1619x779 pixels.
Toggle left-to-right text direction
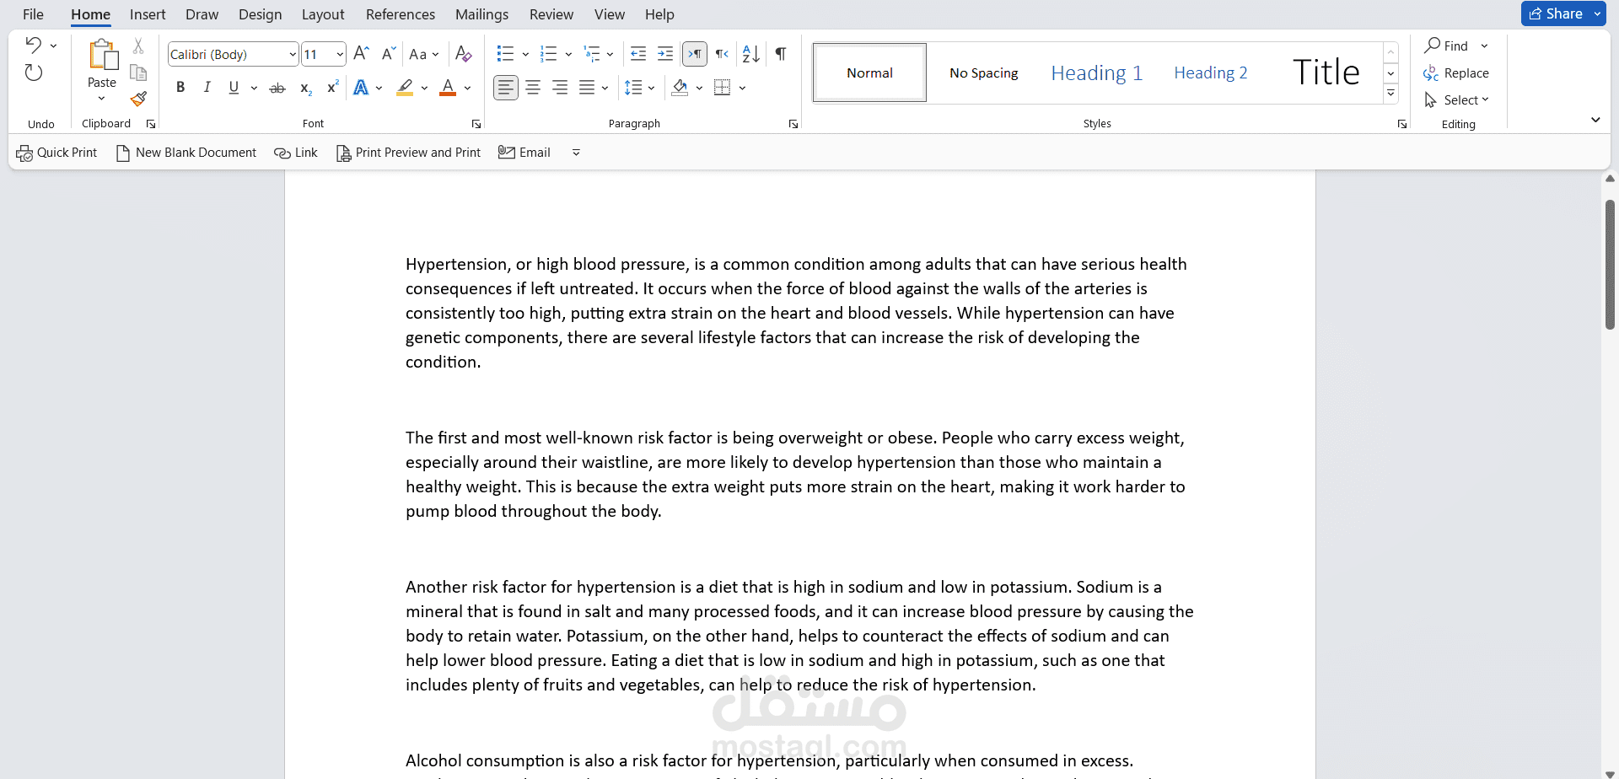point(695,54)
